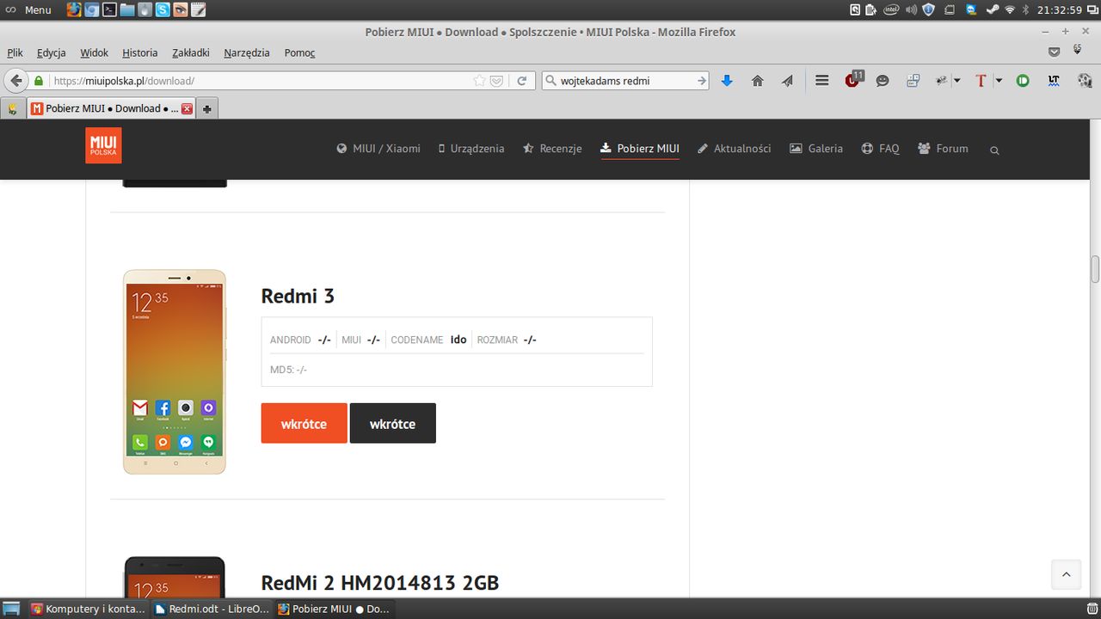Open the Menu button in top panel
The height and width of the screenshot is (619, 1101).
(x=28, y=9)
